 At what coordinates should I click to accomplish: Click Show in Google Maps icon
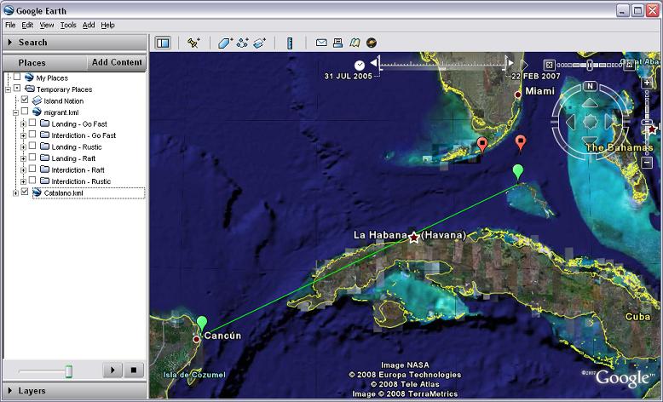[355, 43]
